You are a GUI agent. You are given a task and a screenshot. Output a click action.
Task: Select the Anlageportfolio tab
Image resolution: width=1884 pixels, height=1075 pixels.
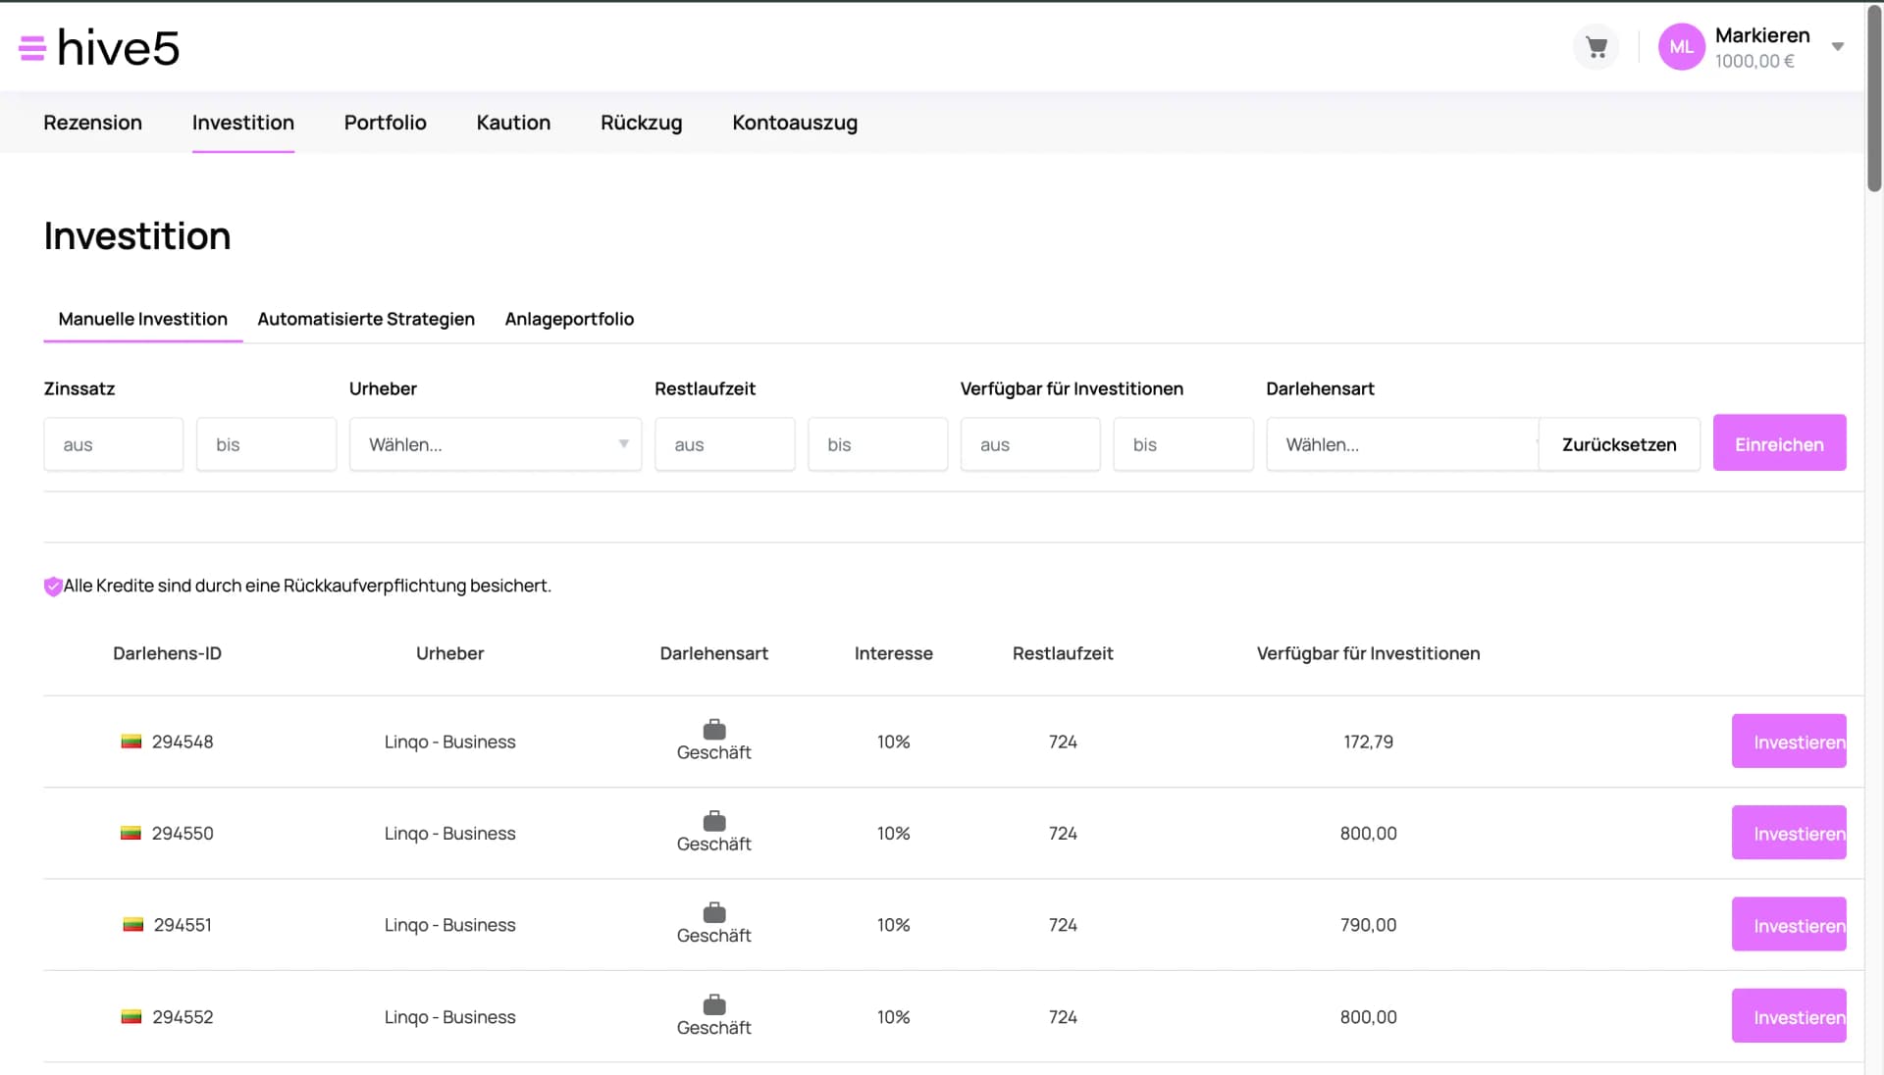point(569,319)
